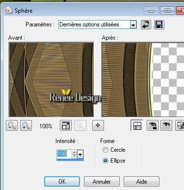Toggle the auto proof eye with lock
The width and height of the screenshot is (184, 190).
(153, 125)
